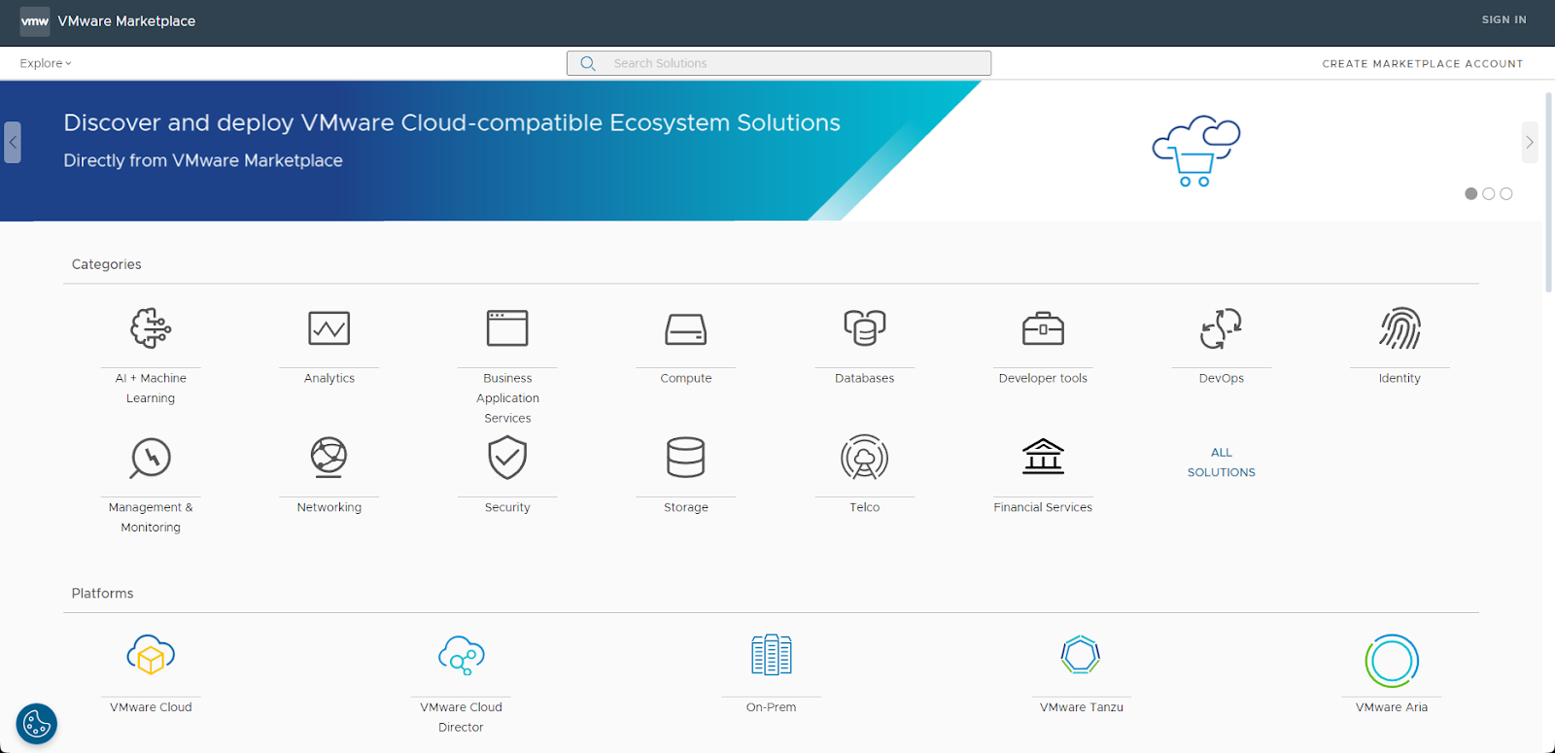The width and height of the screenshot is (1555, 753).
Task: Choose the Storage cylinder icon
Action: [x=686, y=458]
